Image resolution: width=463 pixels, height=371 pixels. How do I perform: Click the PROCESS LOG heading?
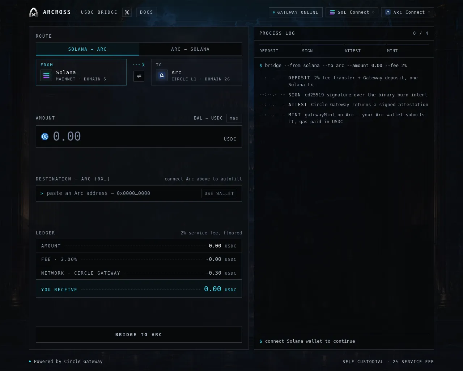[277, 33]
